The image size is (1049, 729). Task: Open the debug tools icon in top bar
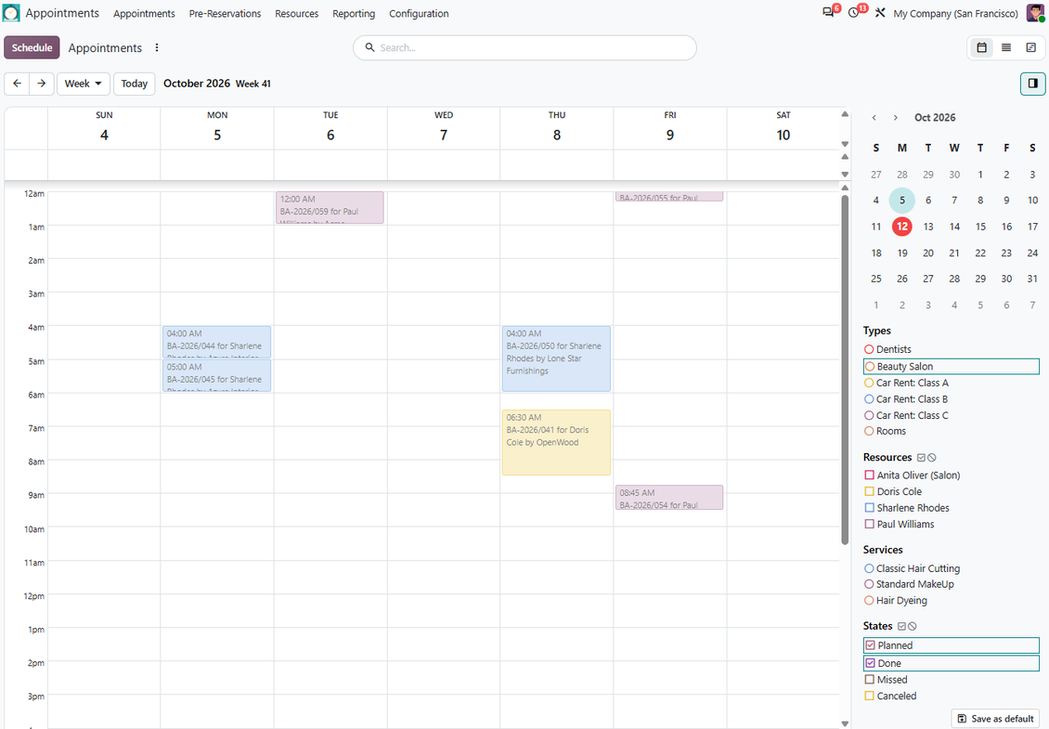click(x=880, y=13)
